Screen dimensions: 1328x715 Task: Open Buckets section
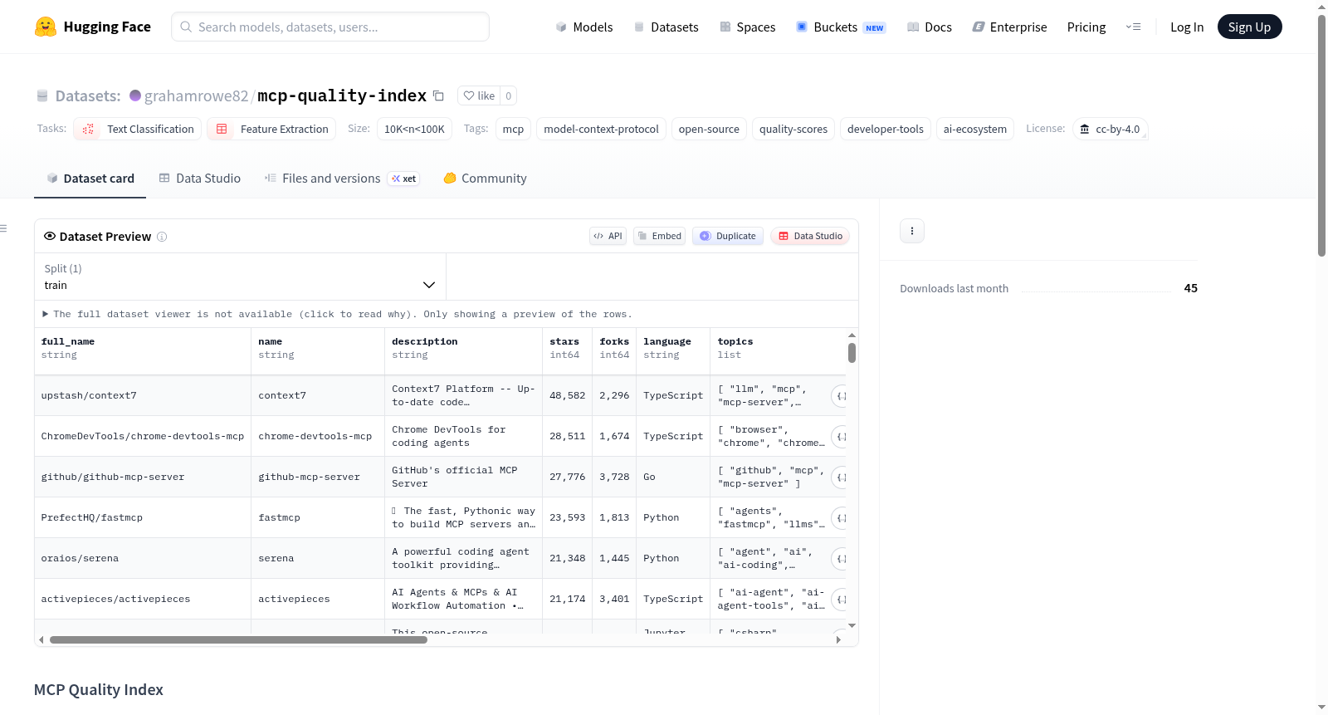841,27
